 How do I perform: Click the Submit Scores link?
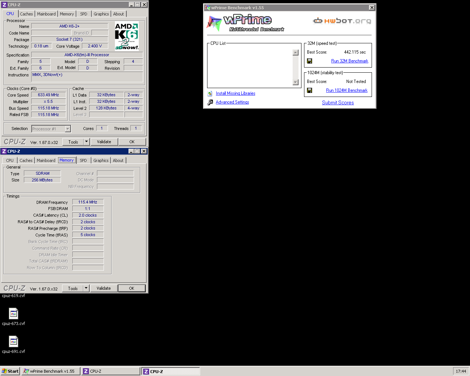point(338,102)
